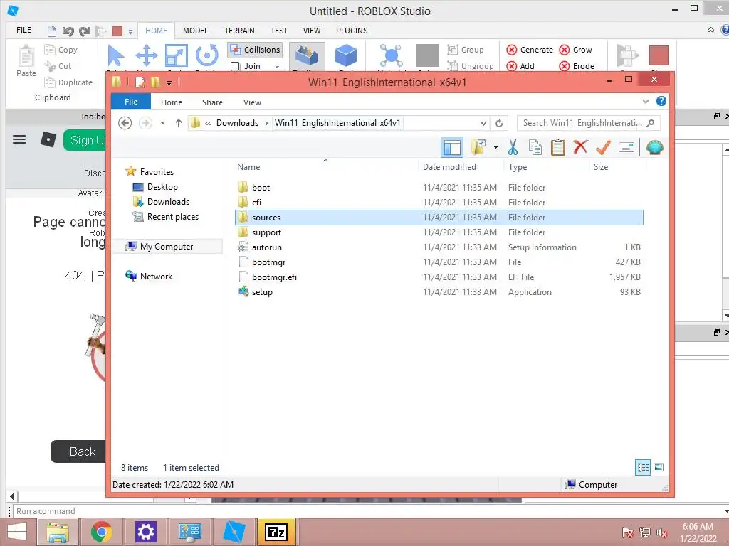Sort files by the Date modified column
The height and width of the screenshot is (546, 729).
coord(449,166)
